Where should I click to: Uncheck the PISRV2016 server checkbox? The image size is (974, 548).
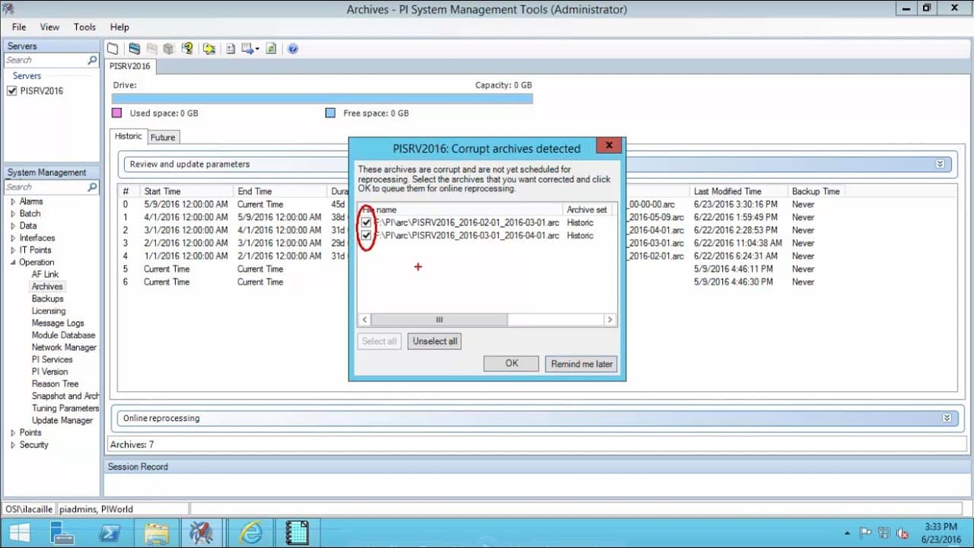[11, 91]
